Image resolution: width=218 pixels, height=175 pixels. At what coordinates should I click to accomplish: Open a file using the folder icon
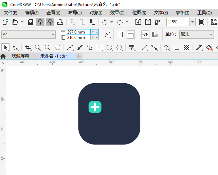(15, 22)
